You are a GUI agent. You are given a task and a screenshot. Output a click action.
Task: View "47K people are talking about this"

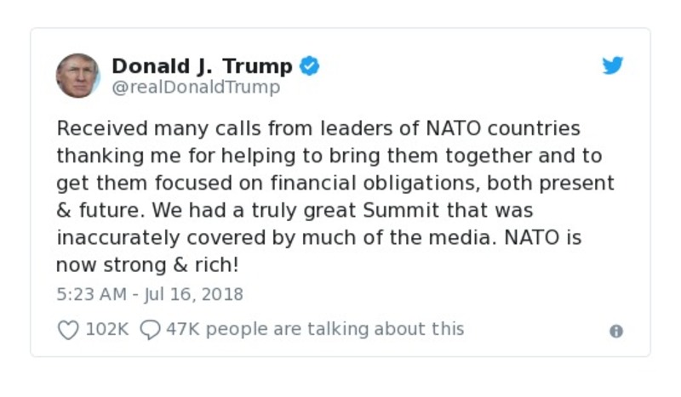click(x=315, y=329)
